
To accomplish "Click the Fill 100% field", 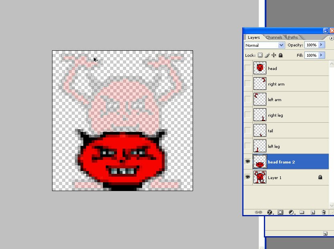I will [312, 55].
